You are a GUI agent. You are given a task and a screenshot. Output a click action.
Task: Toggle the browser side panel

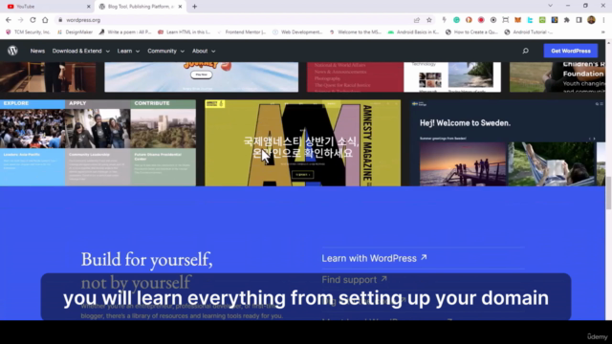[x=579, y=20]
